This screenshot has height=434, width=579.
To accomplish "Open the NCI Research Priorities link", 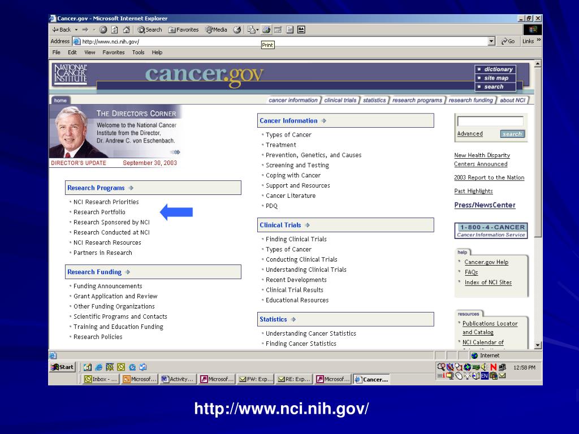I will pos(106,202).
